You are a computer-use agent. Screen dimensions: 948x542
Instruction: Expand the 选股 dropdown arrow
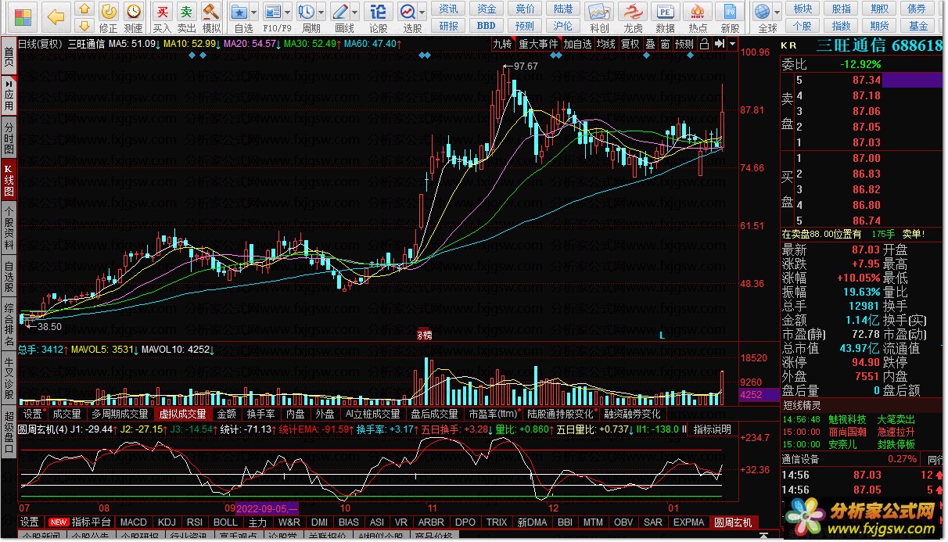(422, 13)
